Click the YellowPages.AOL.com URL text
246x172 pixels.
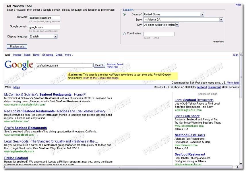188,110
